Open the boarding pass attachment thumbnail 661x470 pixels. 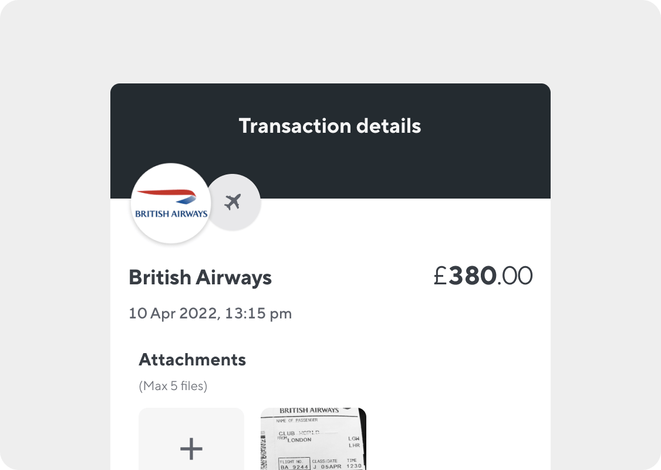point(313,439)
